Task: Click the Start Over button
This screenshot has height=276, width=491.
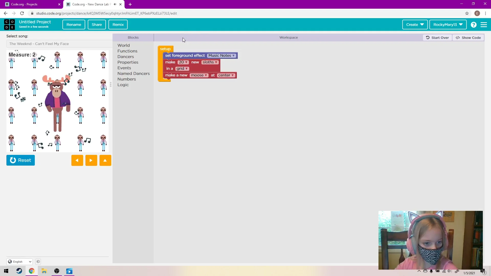Action: [437, 37]
